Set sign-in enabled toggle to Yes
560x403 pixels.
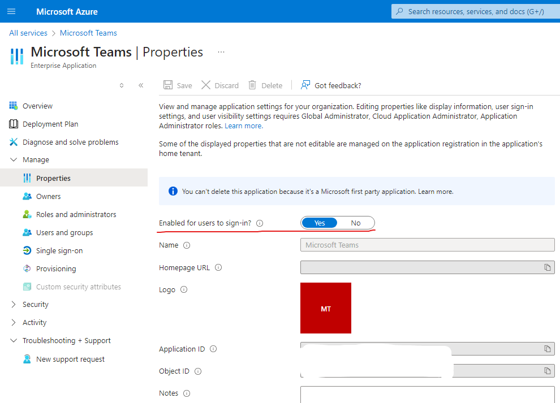click(x=319, y=223)
